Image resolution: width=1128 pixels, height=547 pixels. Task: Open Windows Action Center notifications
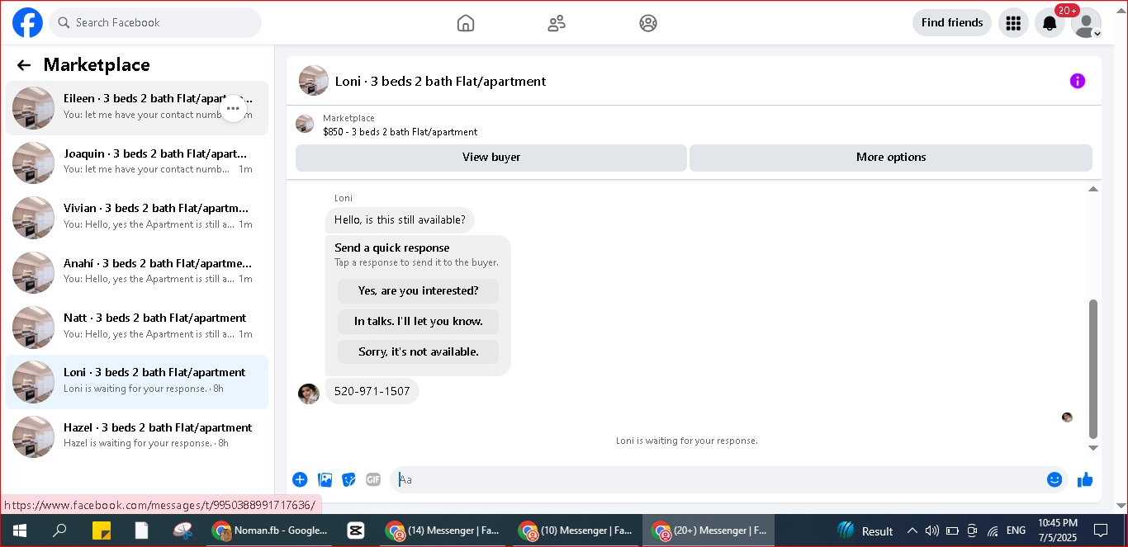(x=1100, y=530)
